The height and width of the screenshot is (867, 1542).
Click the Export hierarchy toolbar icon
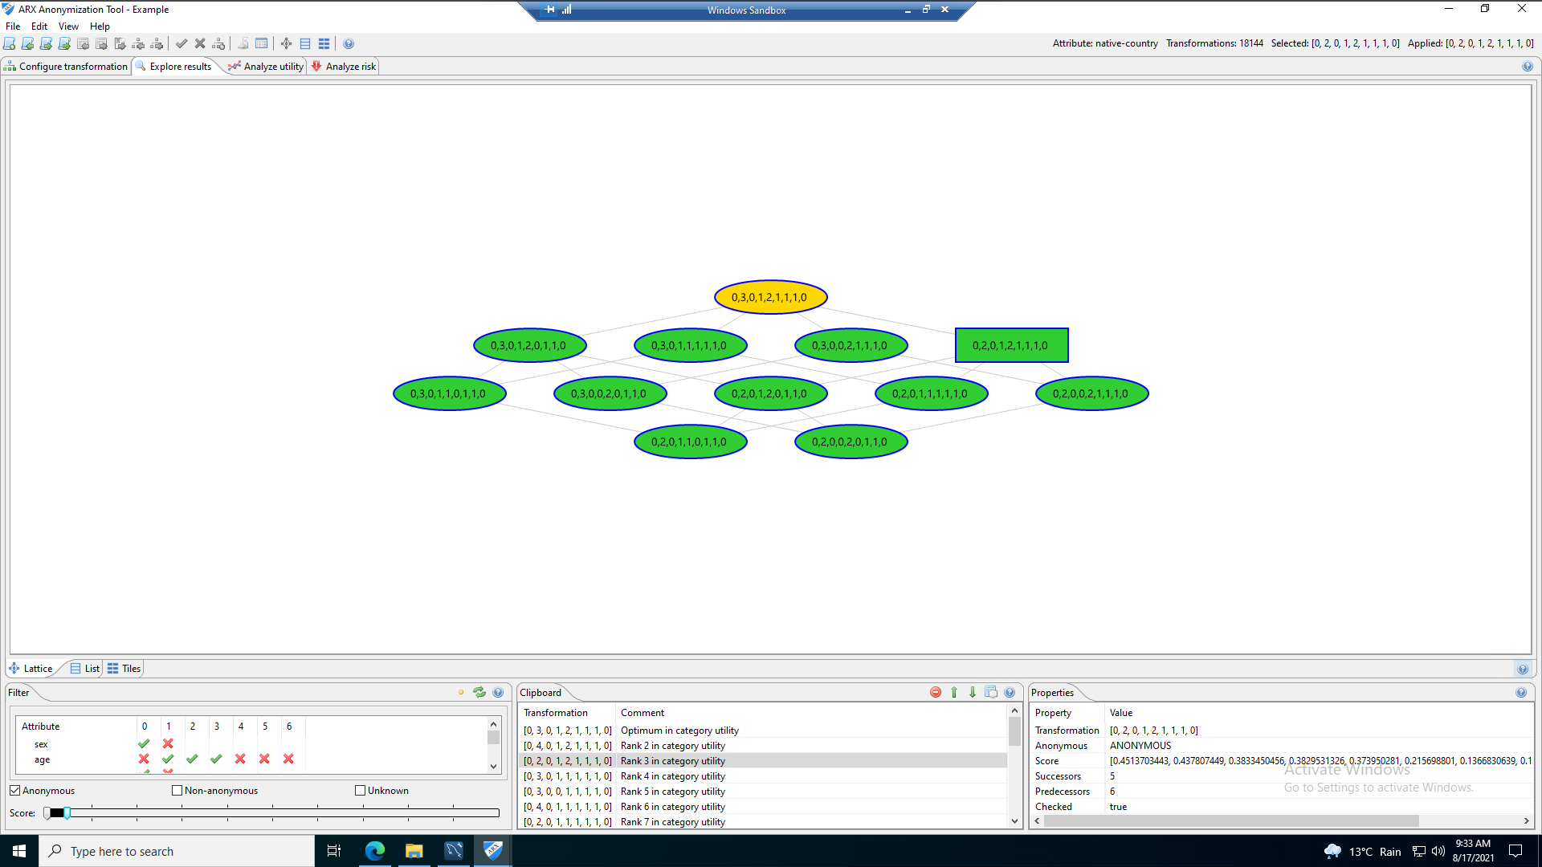(x=157, y=44)
